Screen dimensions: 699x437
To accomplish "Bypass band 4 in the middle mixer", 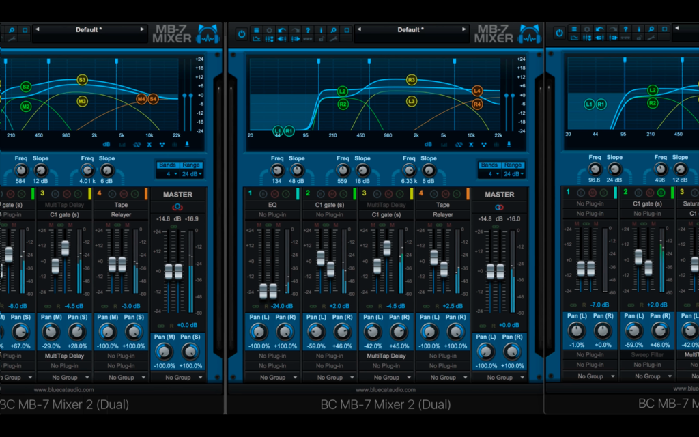I will click(x=433, y=193).
